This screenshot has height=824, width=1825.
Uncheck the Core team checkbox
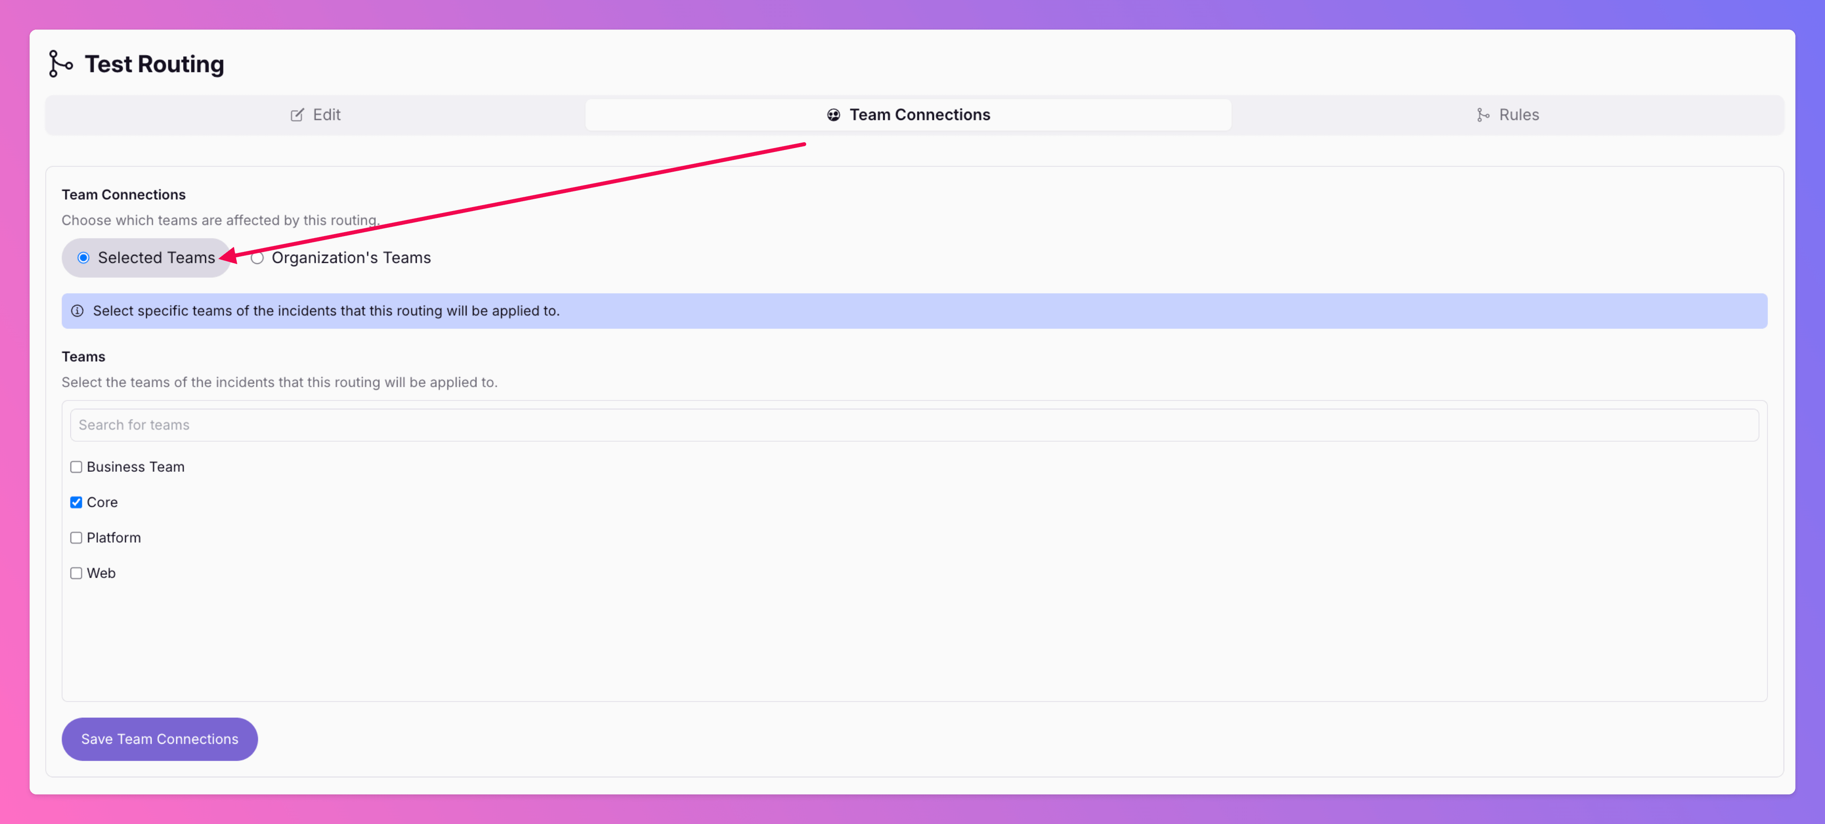[x=76, y=503]
